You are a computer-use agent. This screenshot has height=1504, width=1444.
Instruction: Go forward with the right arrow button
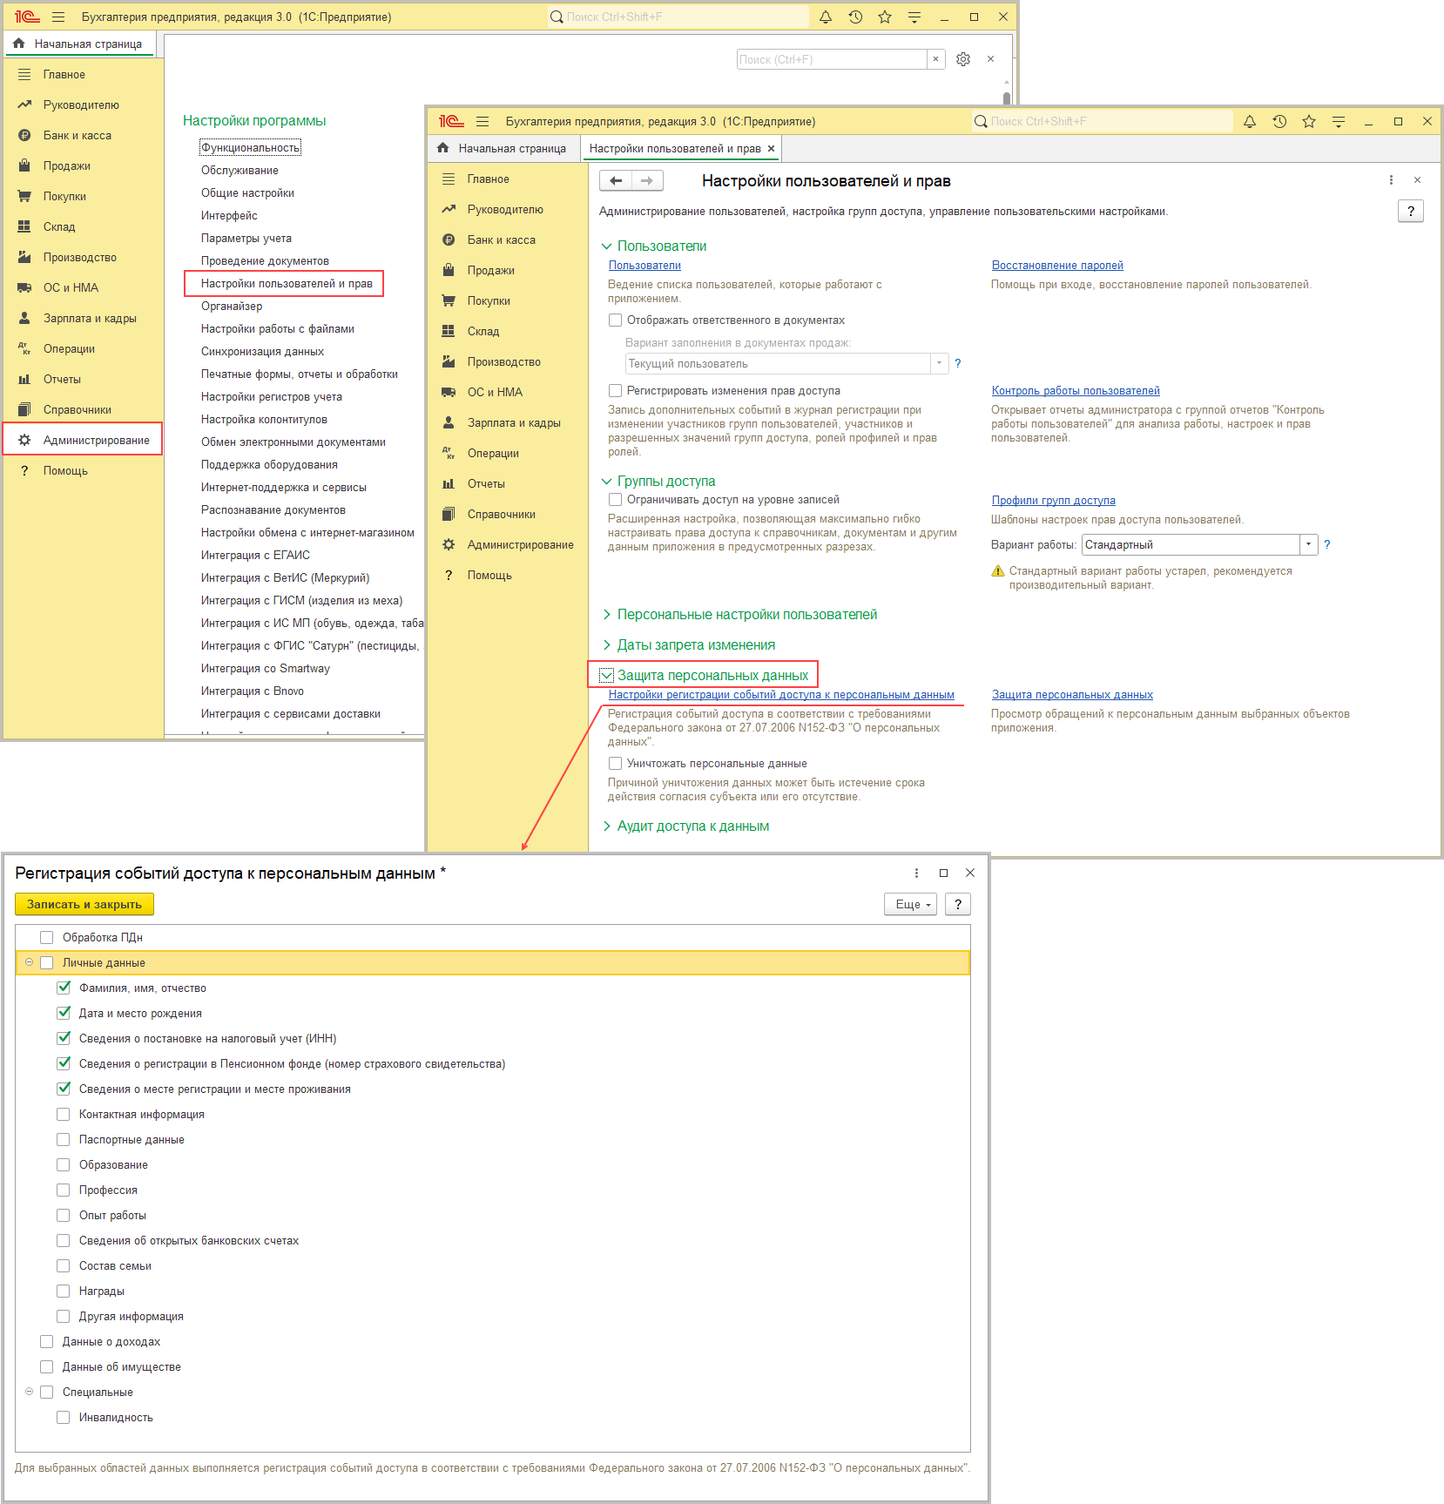pos(647,181)
